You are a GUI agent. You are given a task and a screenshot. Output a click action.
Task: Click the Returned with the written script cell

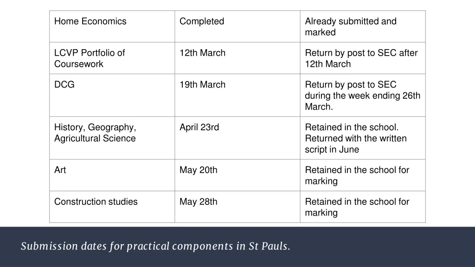coord(363,138)
